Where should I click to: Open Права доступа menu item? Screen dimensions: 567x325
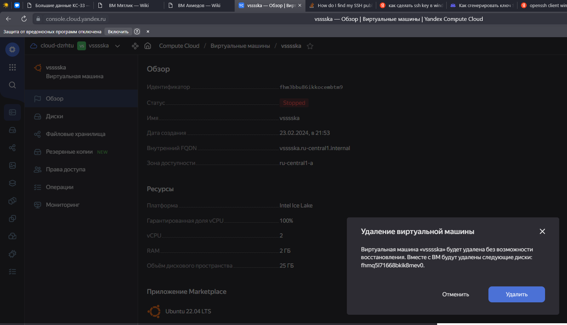(81, 169)
